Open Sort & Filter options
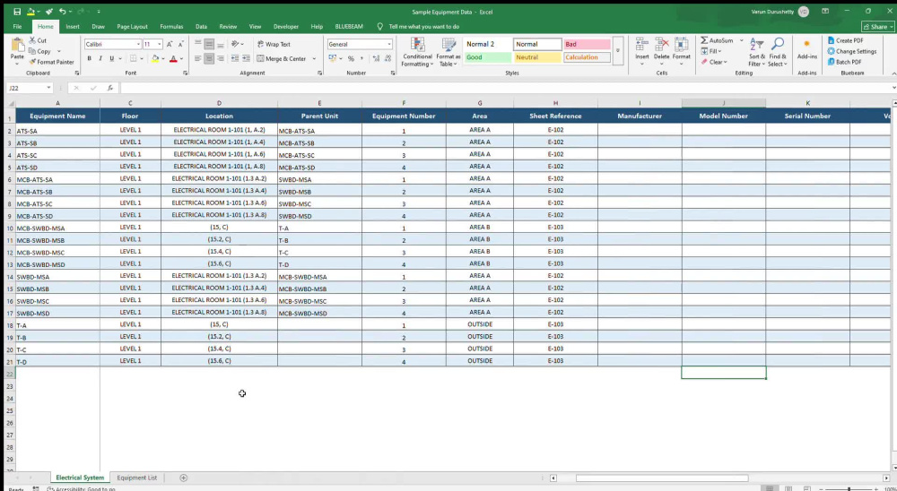This screenshot has height=491, width=897. [757, 53]
